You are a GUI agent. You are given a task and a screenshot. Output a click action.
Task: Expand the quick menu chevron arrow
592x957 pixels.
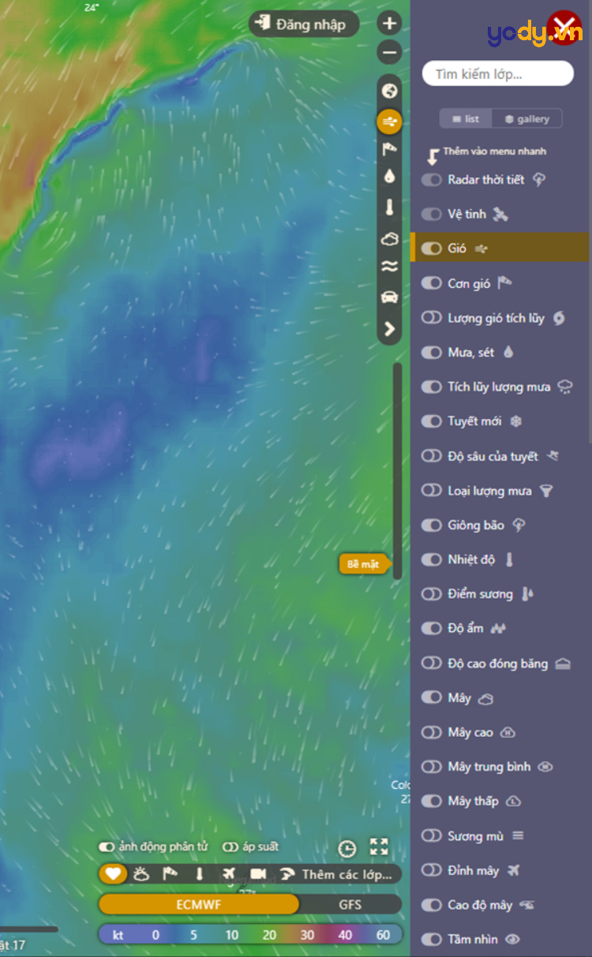pyautogui.click(x=389, y=329)
